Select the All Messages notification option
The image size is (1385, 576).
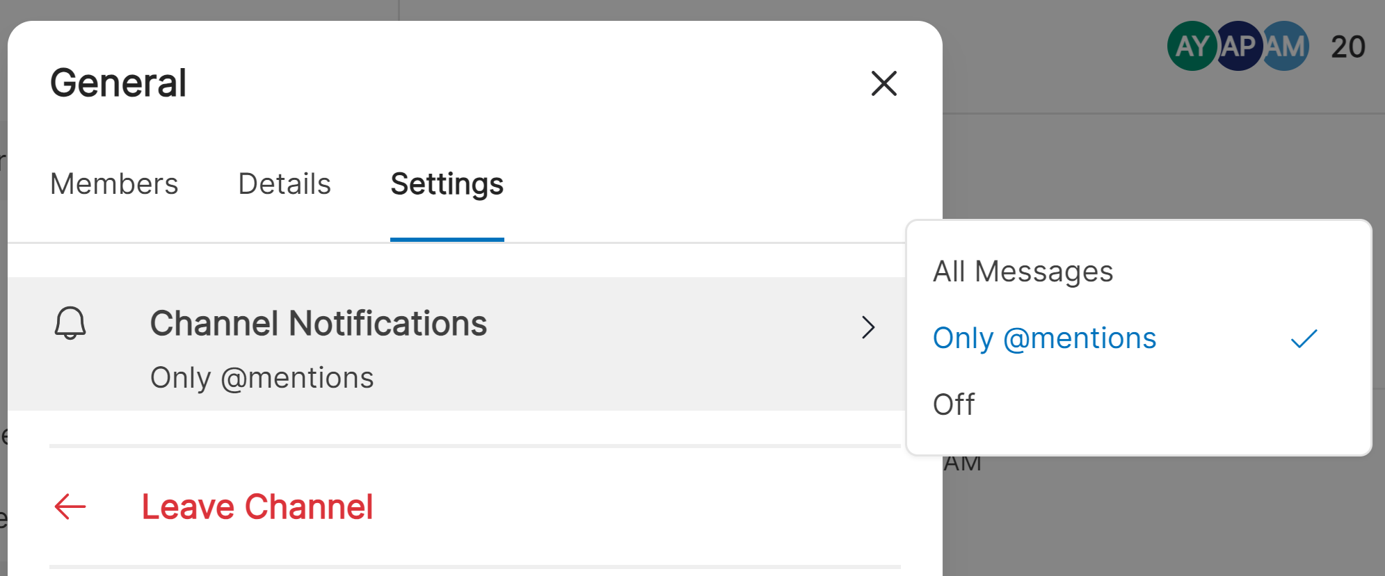click(1023, 271)
